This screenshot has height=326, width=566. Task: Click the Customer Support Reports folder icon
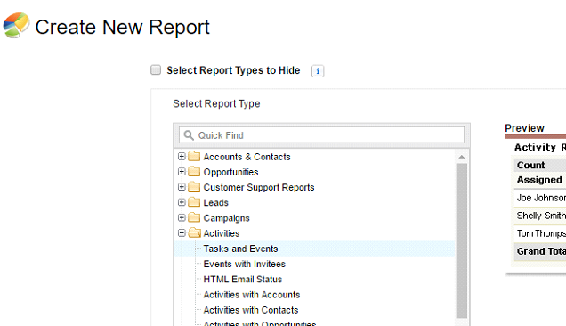point(194,187)
